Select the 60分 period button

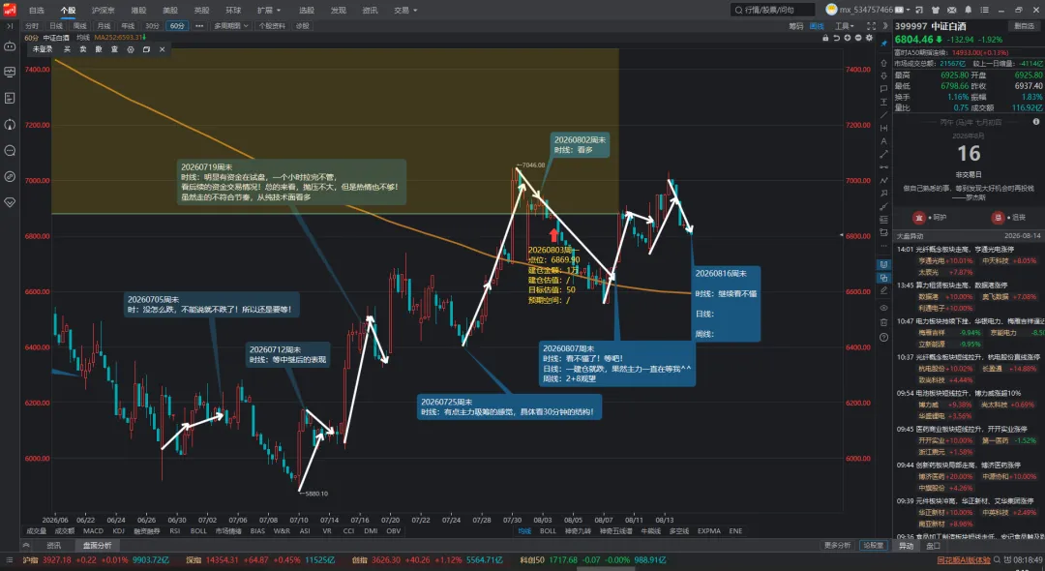coord(177,26)
